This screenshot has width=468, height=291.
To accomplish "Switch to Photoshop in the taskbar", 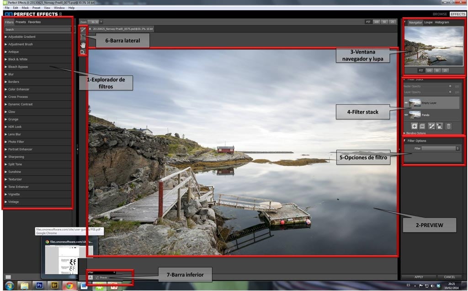I will tap(39, 286).
